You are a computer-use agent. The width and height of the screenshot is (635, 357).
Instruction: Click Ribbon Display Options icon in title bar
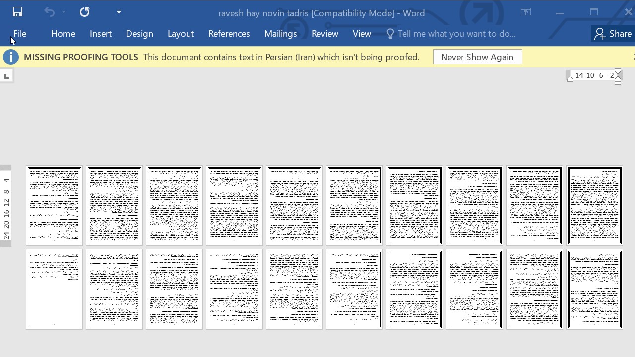(526, 12)
